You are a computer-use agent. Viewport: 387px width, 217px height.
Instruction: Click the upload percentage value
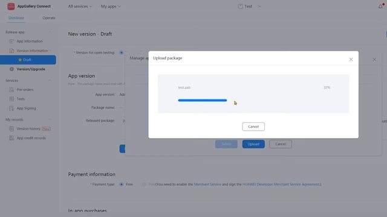327,87
